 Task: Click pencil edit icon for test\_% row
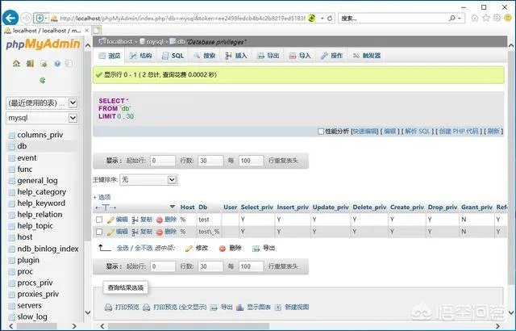(110, 232)
